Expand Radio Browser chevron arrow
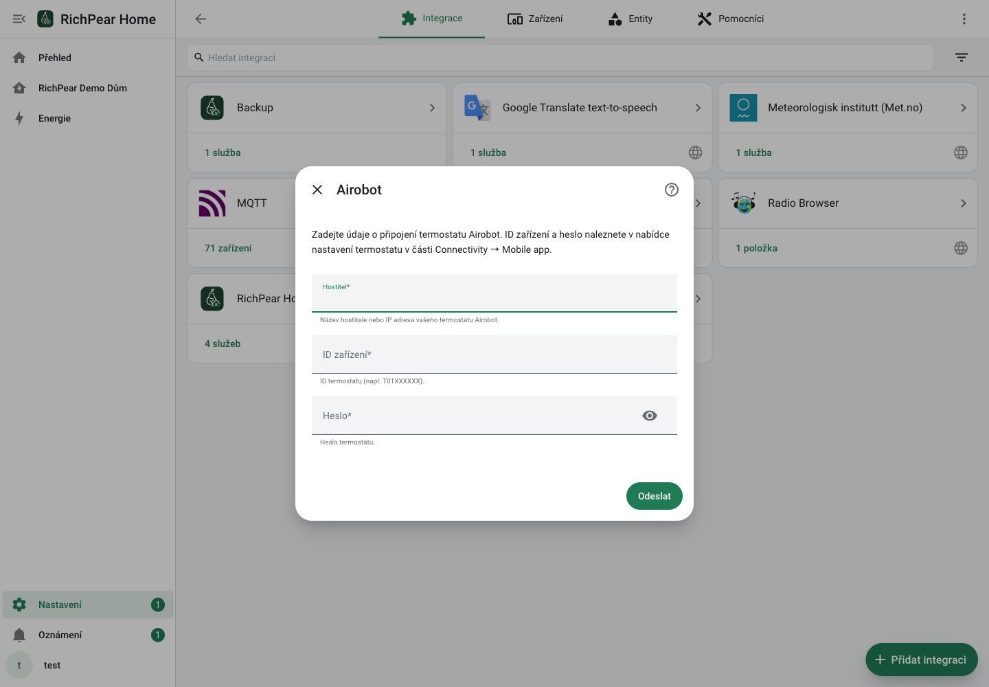Image resolution: width=989 pixels, height=687 pixels. pyautogui.click(x=964, y=203)
